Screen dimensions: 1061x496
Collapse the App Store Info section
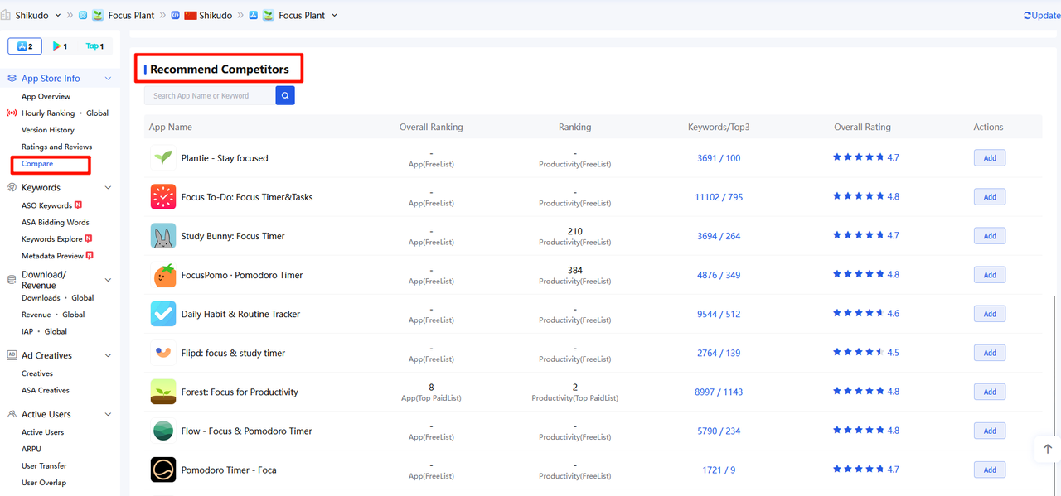(108, 79)
